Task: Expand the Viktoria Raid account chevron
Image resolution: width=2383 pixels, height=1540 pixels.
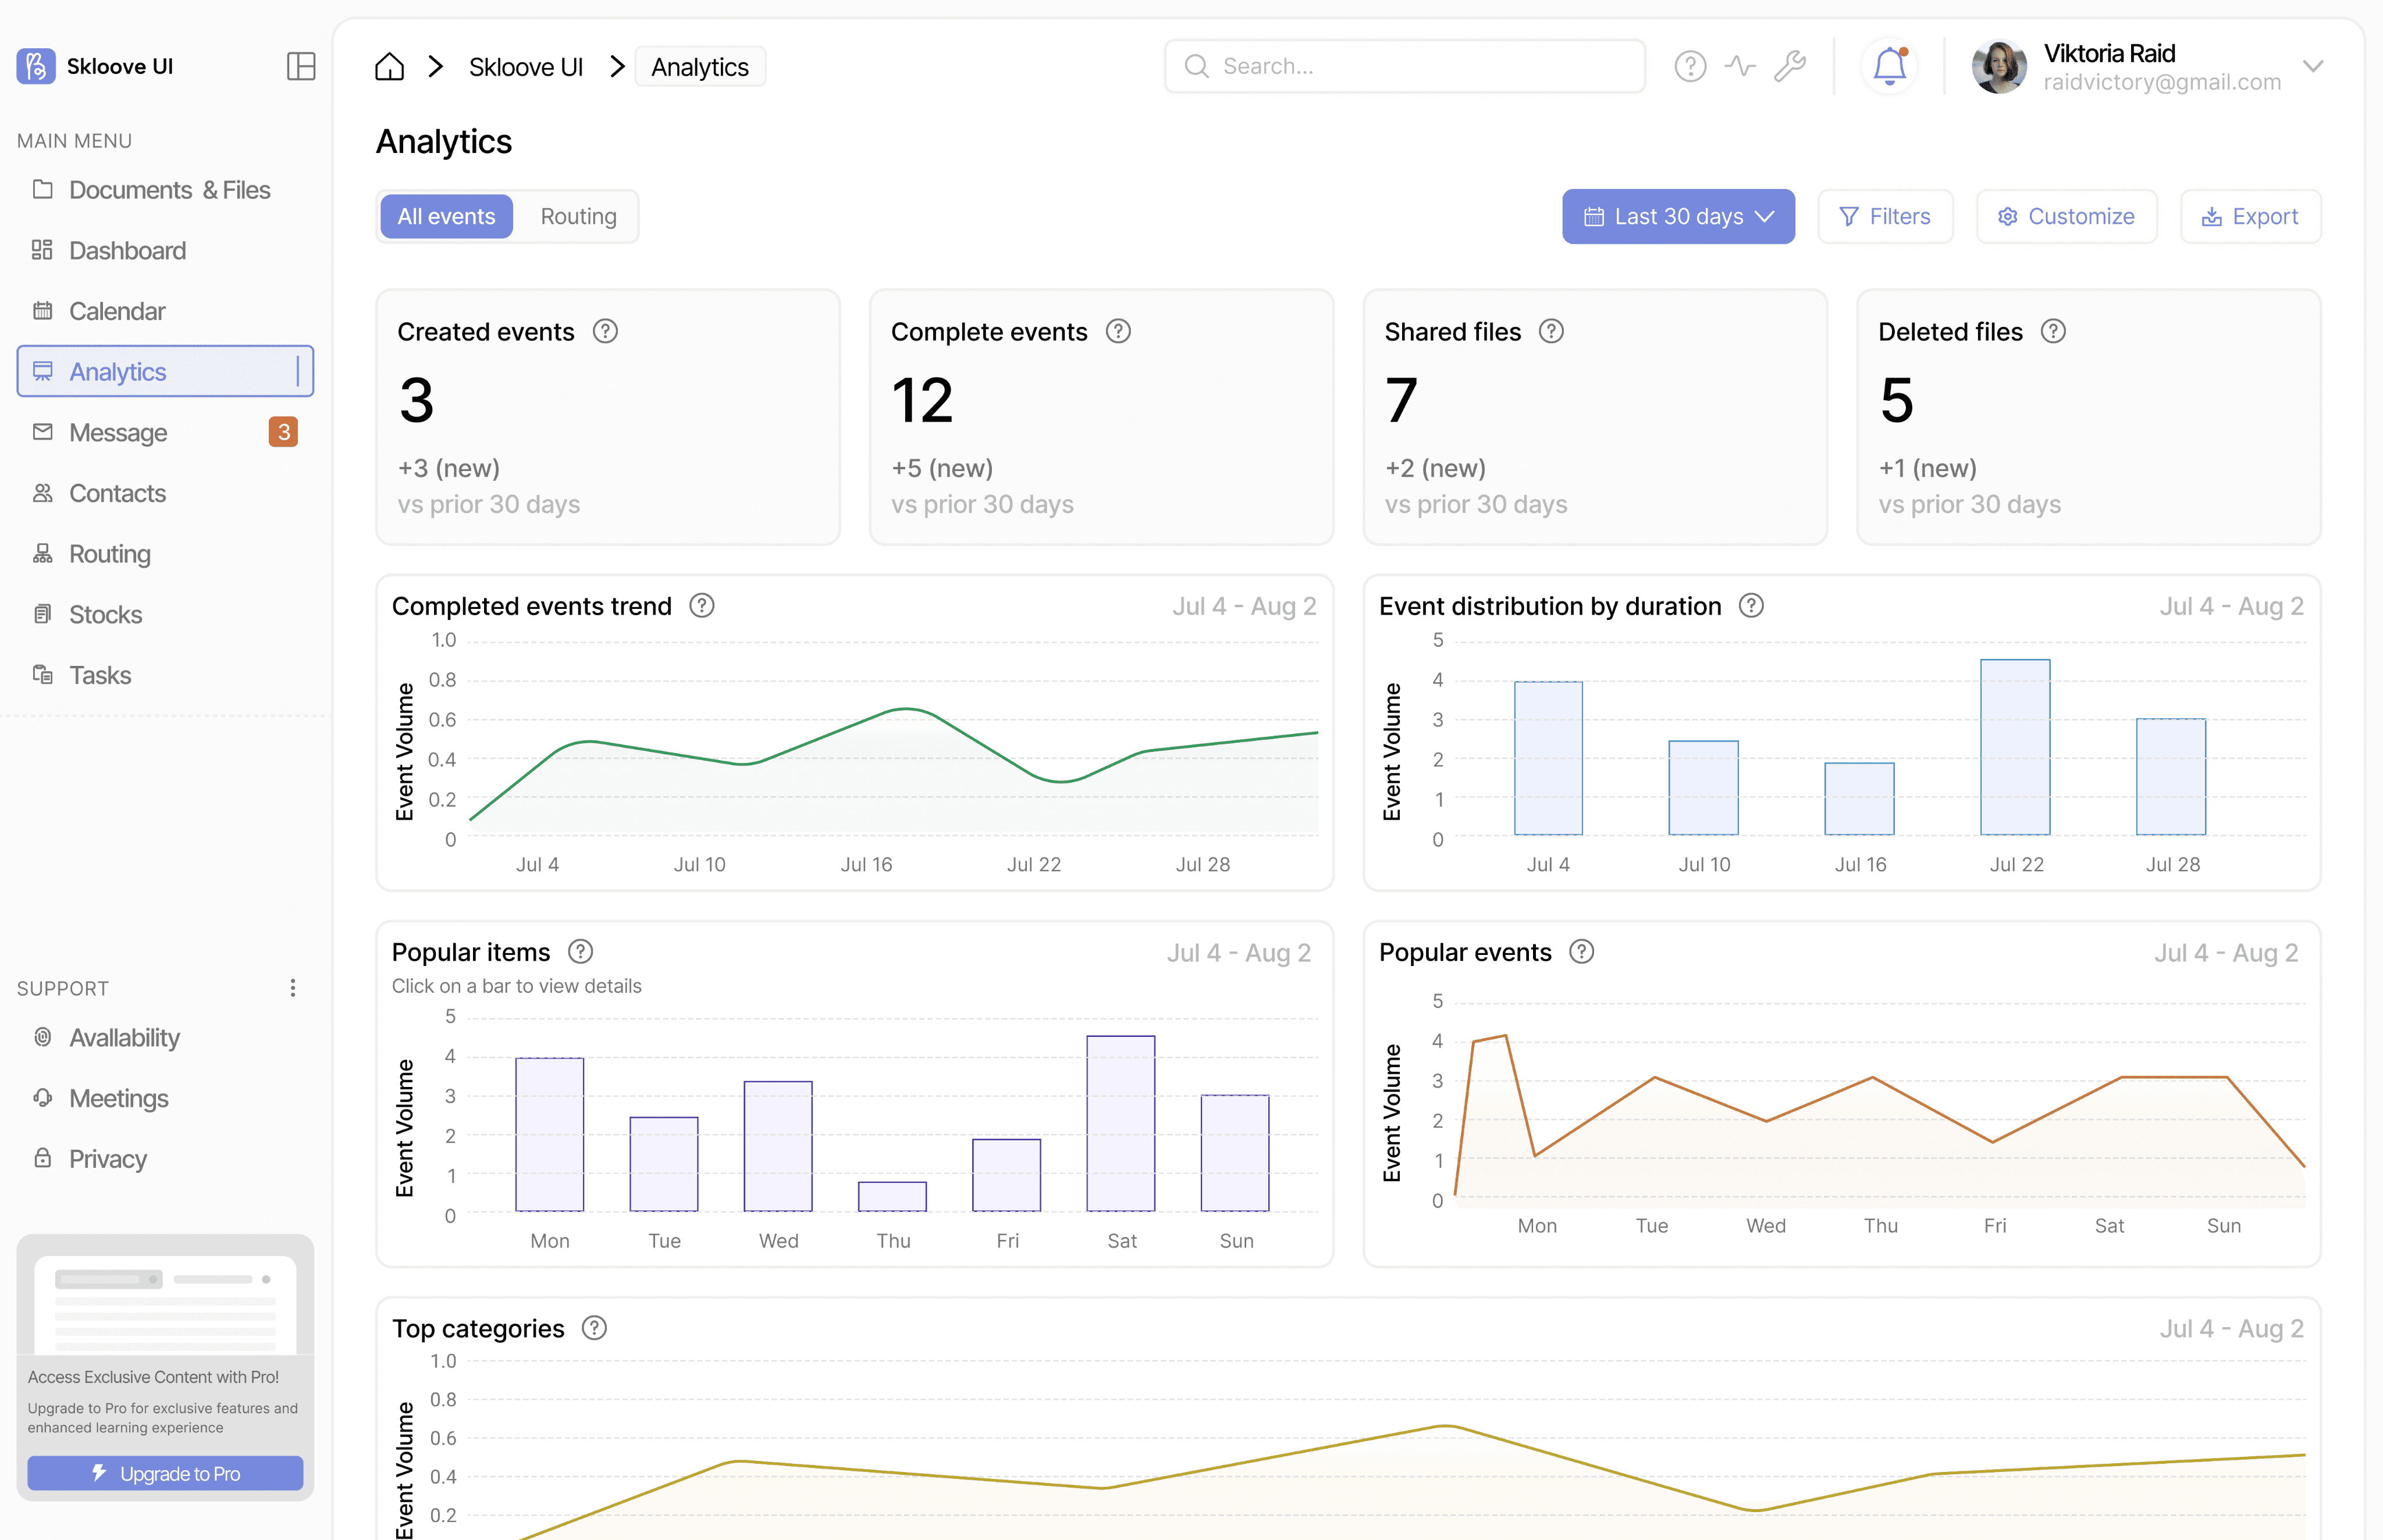Action: [2312, 66]
